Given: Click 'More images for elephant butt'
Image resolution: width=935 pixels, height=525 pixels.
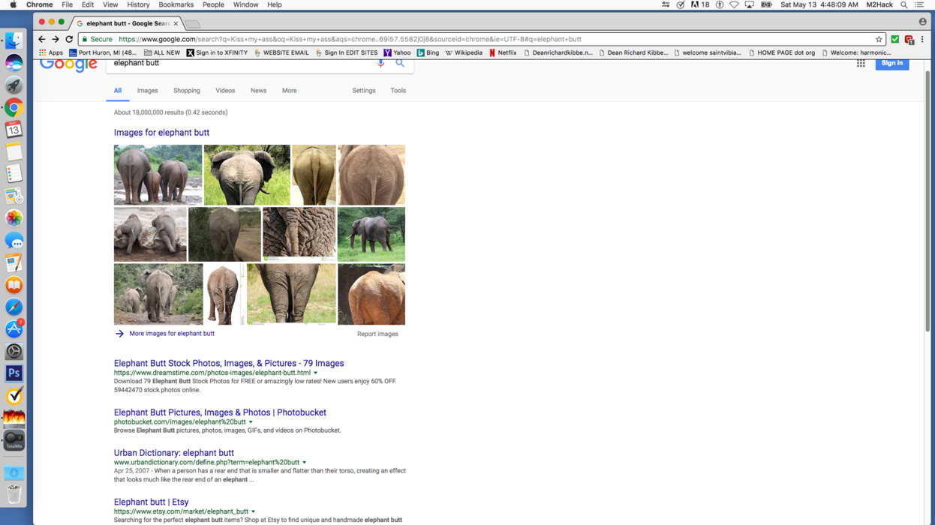Looking at the screenshot, I should [172, 334].
